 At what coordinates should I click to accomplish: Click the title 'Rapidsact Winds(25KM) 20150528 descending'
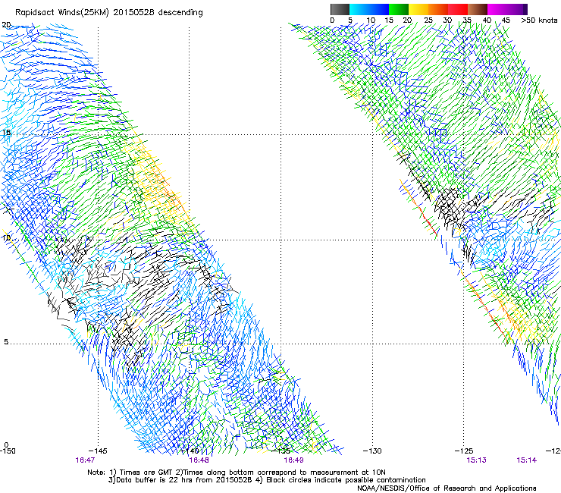pyautogui.click(x=108, y=13)
